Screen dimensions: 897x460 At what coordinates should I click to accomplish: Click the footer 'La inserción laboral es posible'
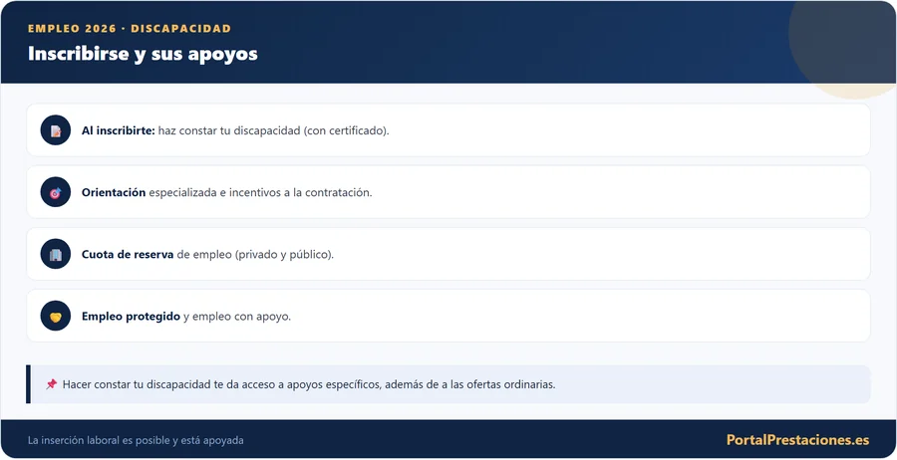click(136, 440)
